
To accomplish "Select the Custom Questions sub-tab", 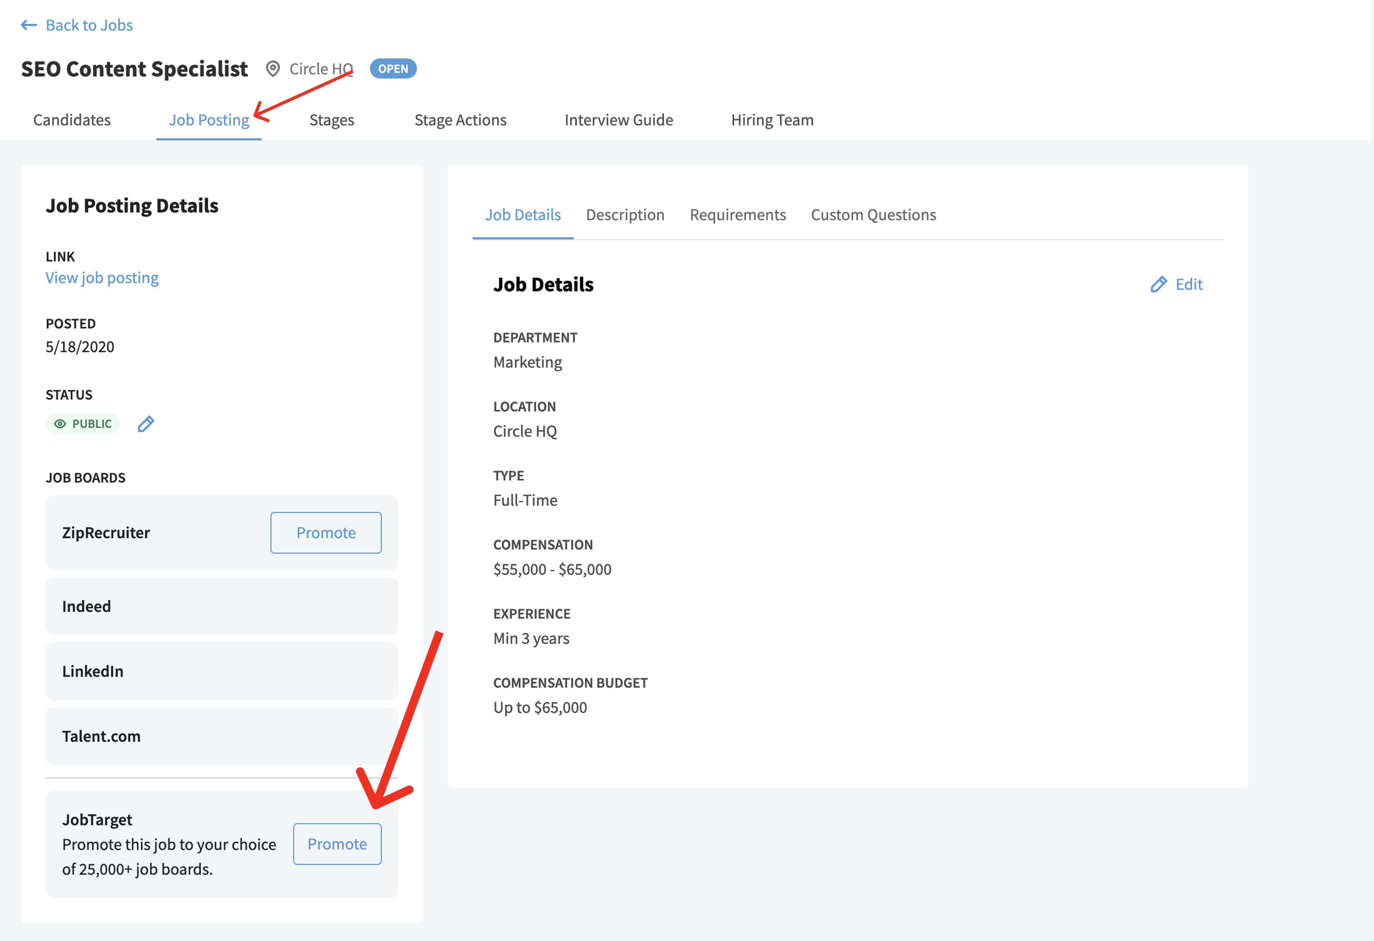I will (x=873, y=215).
